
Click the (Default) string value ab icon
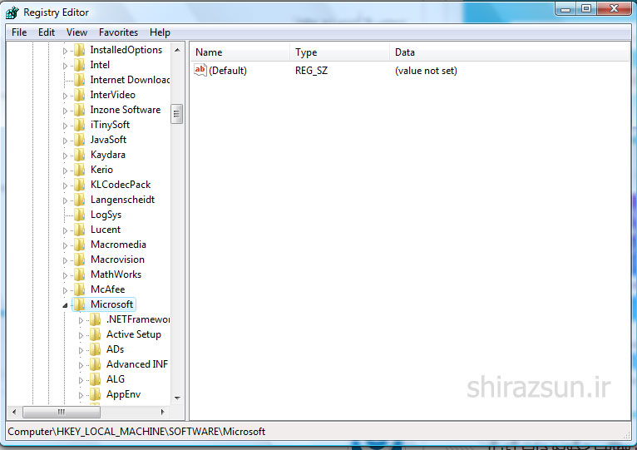(200, 70)
